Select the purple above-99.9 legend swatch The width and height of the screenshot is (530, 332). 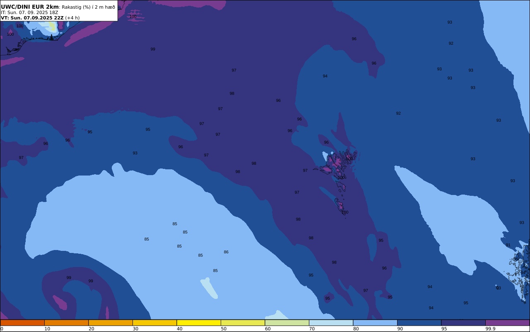coord(507,322)
